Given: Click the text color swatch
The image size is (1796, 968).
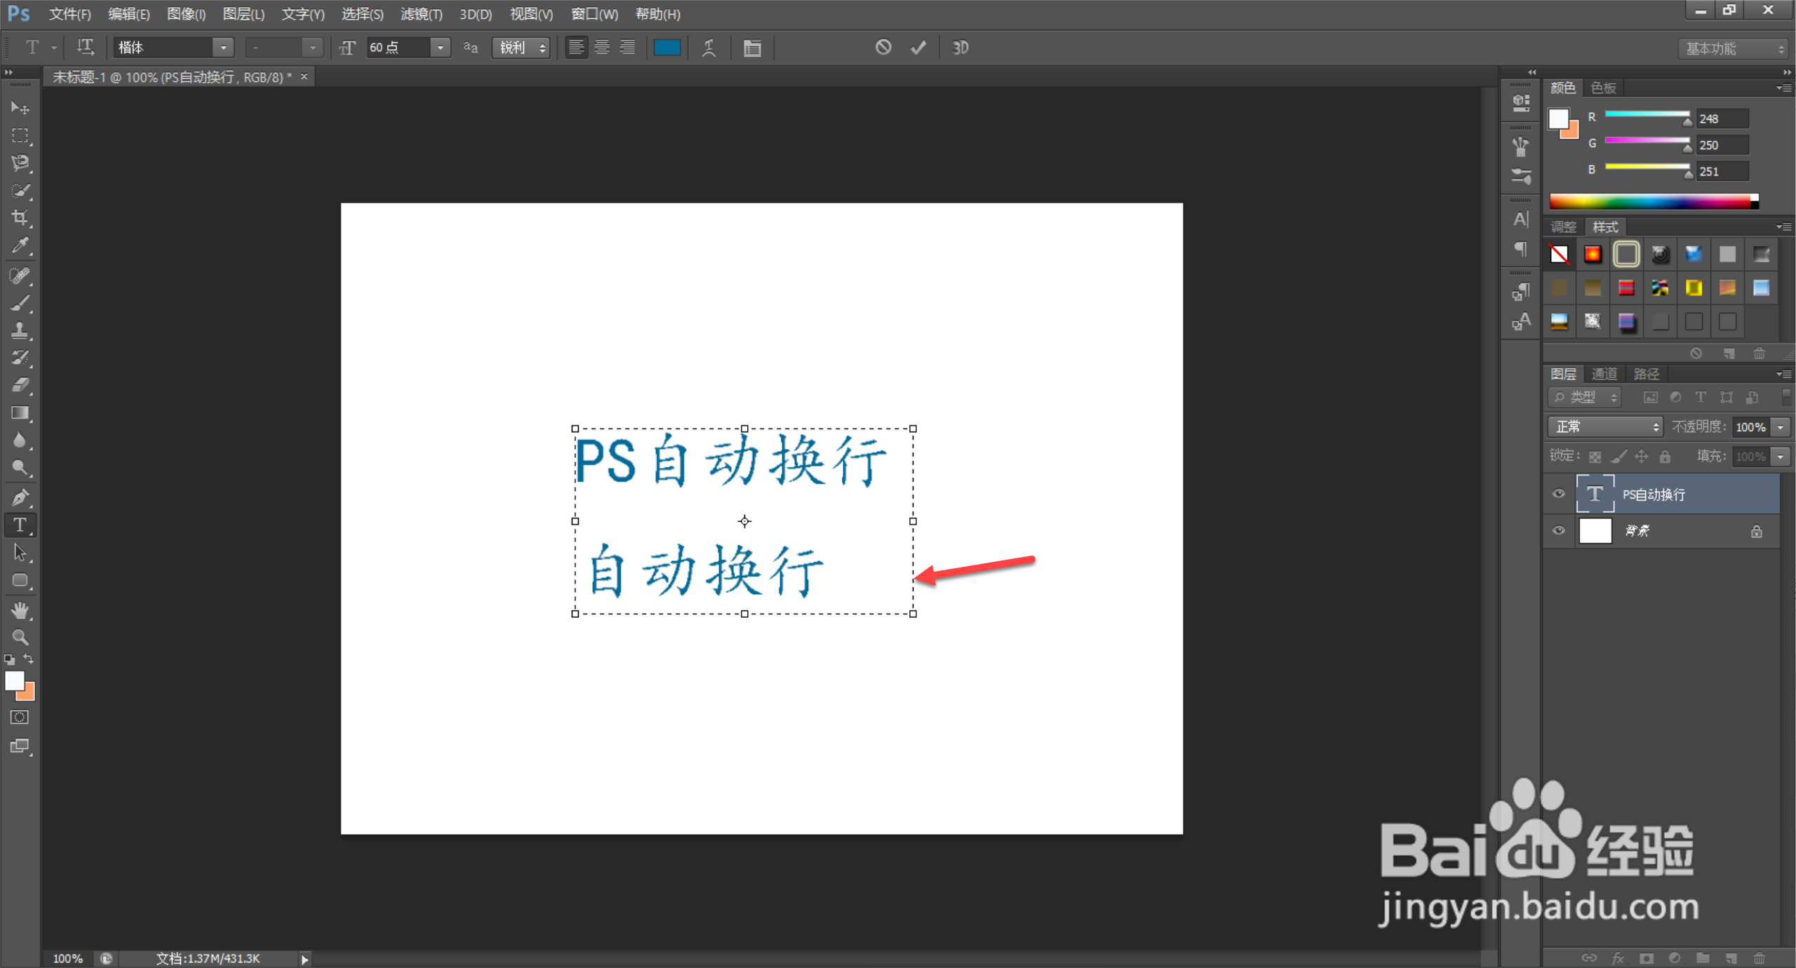Looking at the screenshot, I should 666,48.
